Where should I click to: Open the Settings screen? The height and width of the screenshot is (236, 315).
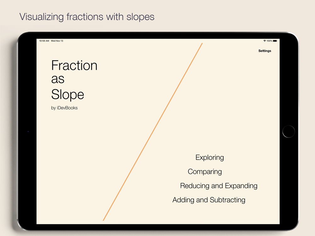point(265,51)
